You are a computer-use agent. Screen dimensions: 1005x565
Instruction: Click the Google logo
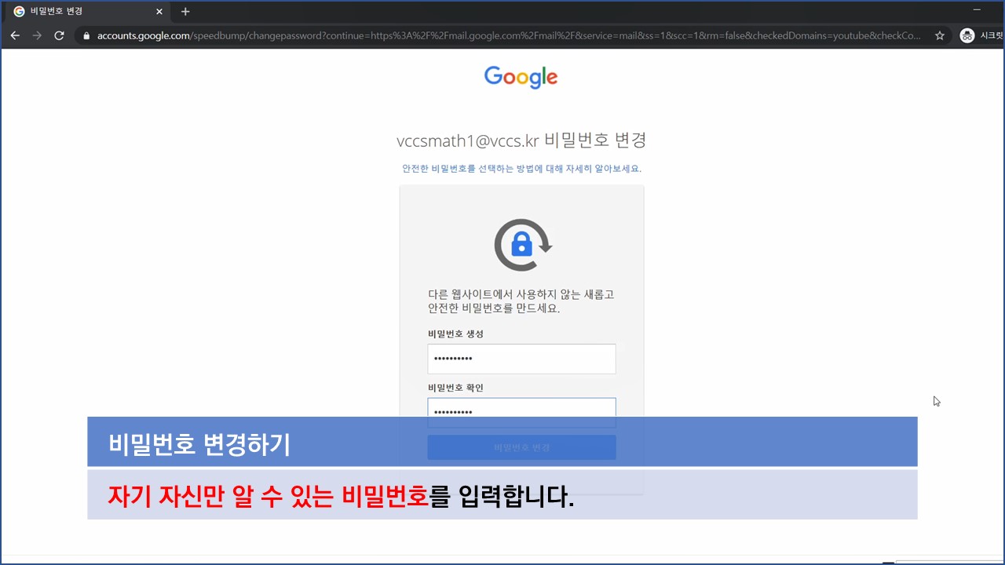[521, 77]
